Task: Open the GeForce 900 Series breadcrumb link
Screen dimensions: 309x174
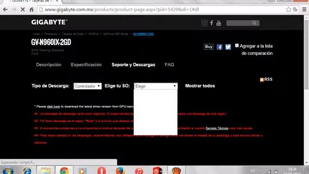Action: (115, 34)
